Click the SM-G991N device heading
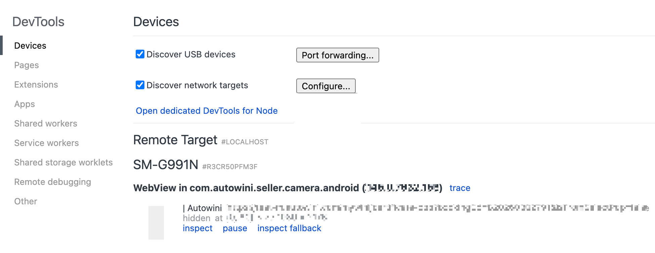Image resolution: width=655 pixels, height=253 pixels. coord(166,165)
